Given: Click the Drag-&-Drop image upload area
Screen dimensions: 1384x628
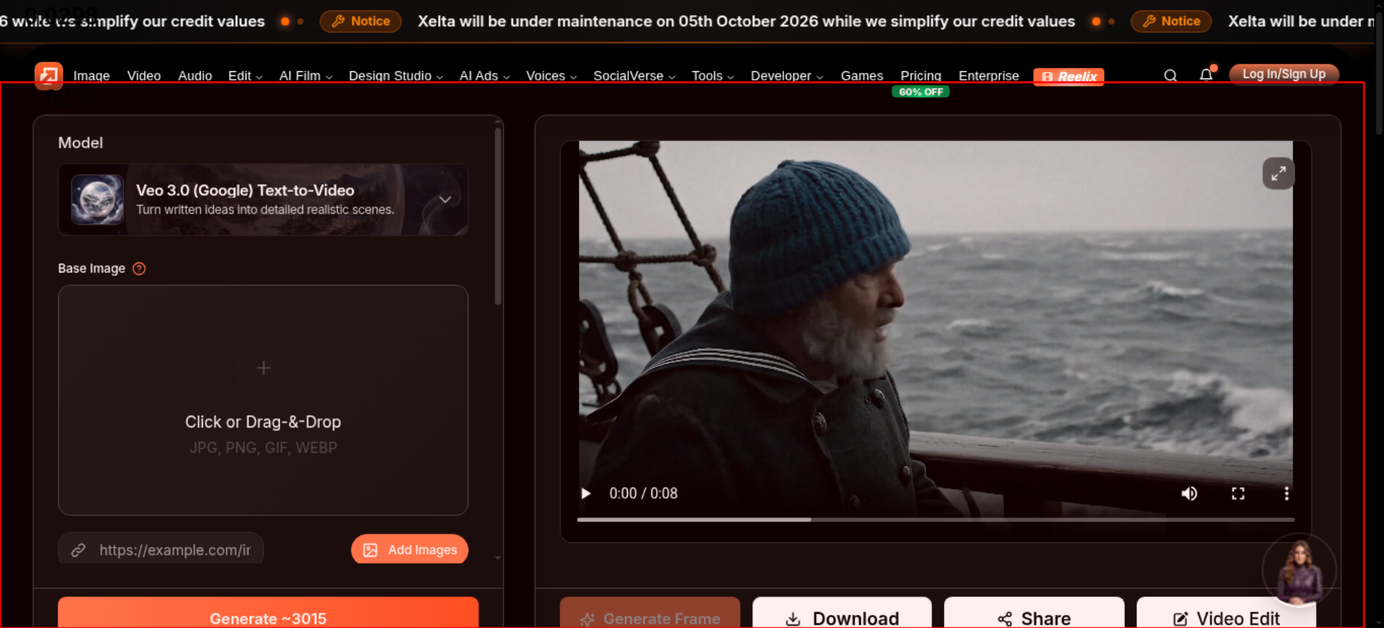Looking at the screenshot, I should [263, 400].
